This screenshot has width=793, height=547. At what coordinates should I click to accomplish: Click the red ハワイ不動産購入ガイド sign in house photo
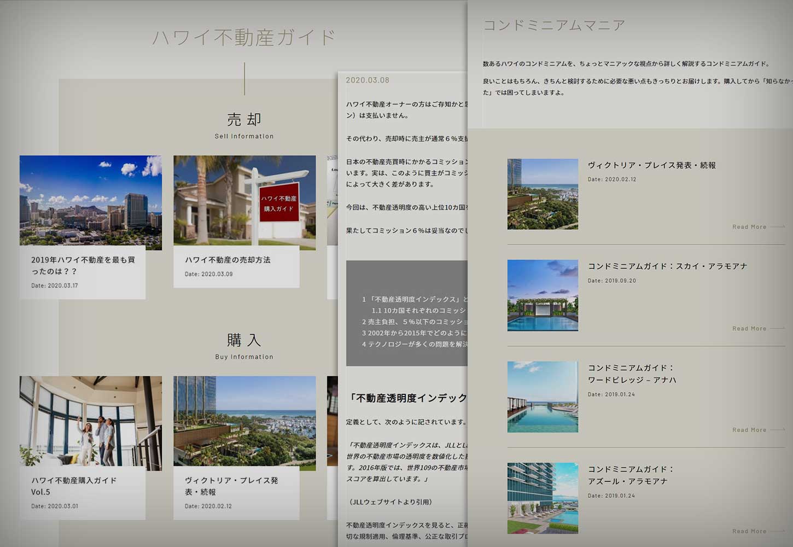tap(279, 203)
